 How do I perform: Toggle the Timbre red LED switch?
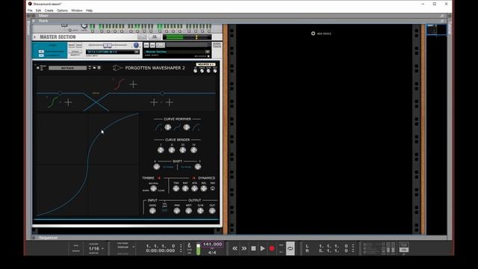(x=159, y=178)
